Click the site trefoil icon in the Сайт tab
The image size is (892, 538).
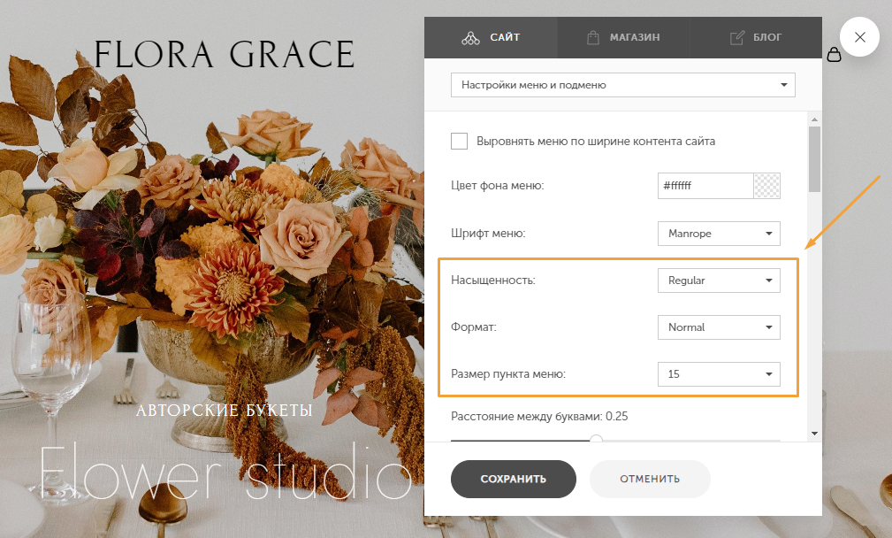coord(470,37)
